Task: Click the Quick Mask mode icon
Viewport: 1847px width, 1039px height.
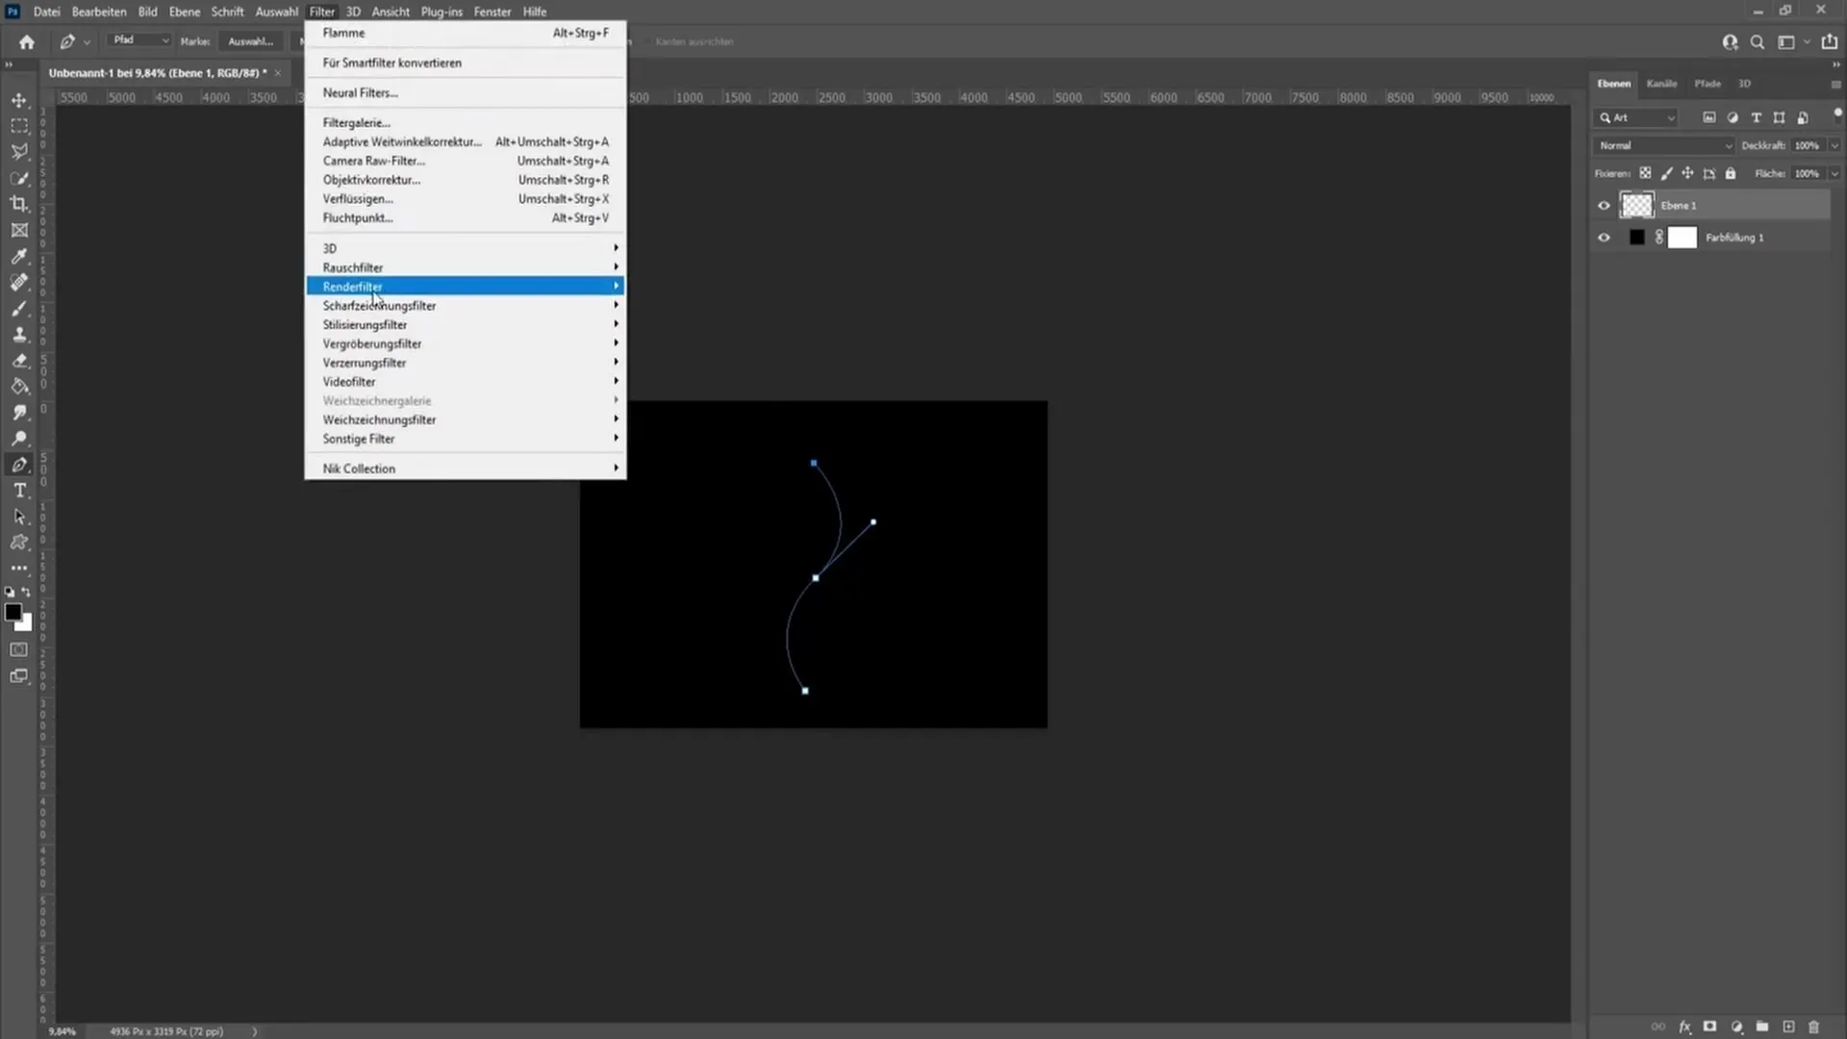Action: pos(19,649)
